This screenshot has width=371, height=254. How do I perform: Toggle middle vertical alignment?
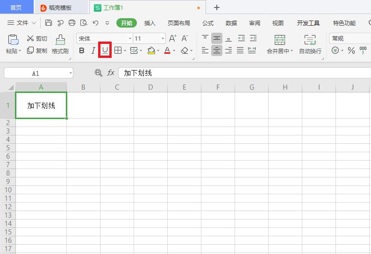tap(217, 38)
